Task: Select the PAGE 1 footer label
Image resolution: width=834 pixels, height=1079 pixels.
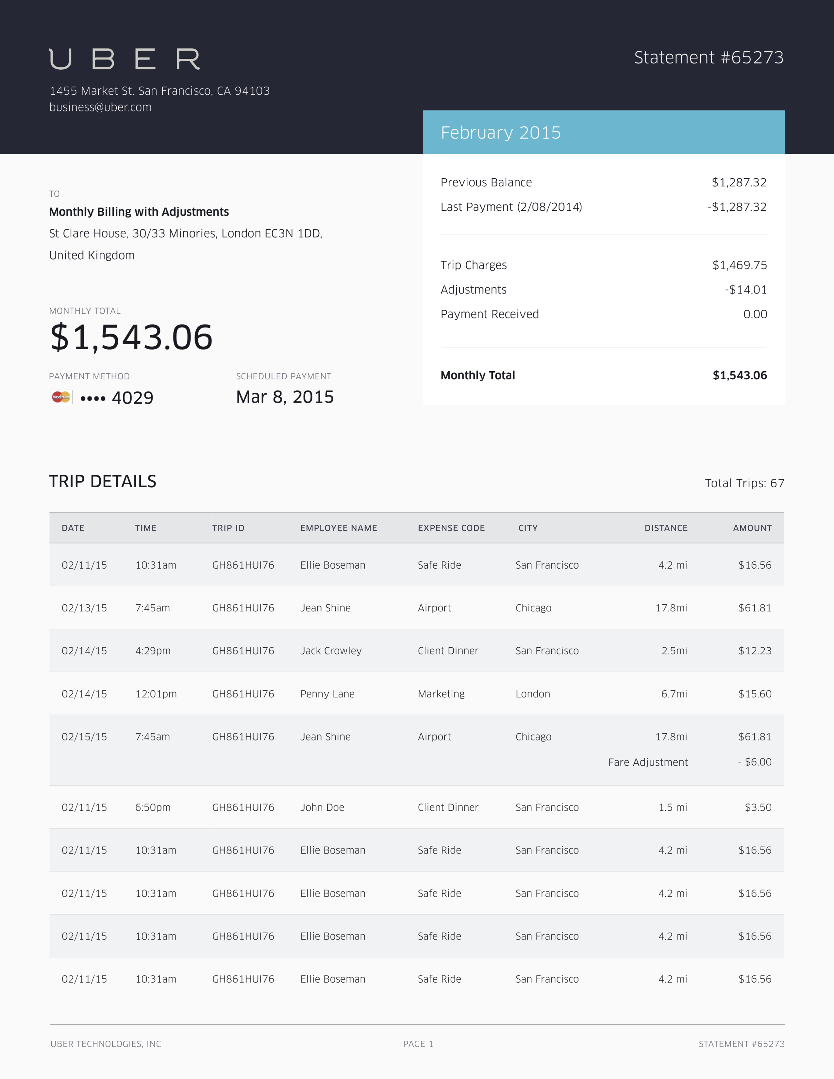Action: coord(418,1044)
